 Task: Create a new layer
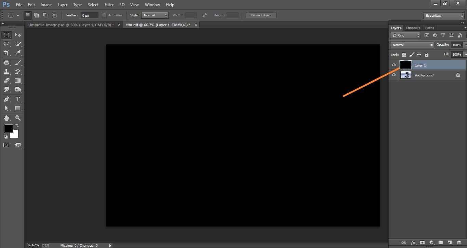coord(450,243)
